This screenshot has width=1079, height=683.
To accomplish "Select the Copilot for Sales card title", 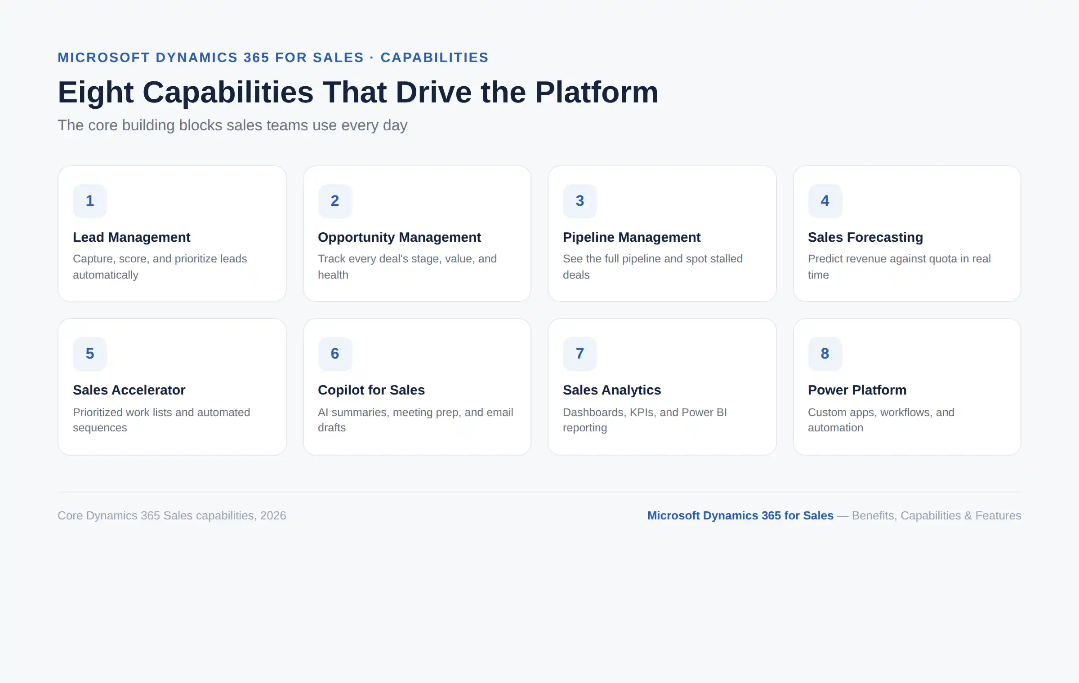I will (371, 390).
